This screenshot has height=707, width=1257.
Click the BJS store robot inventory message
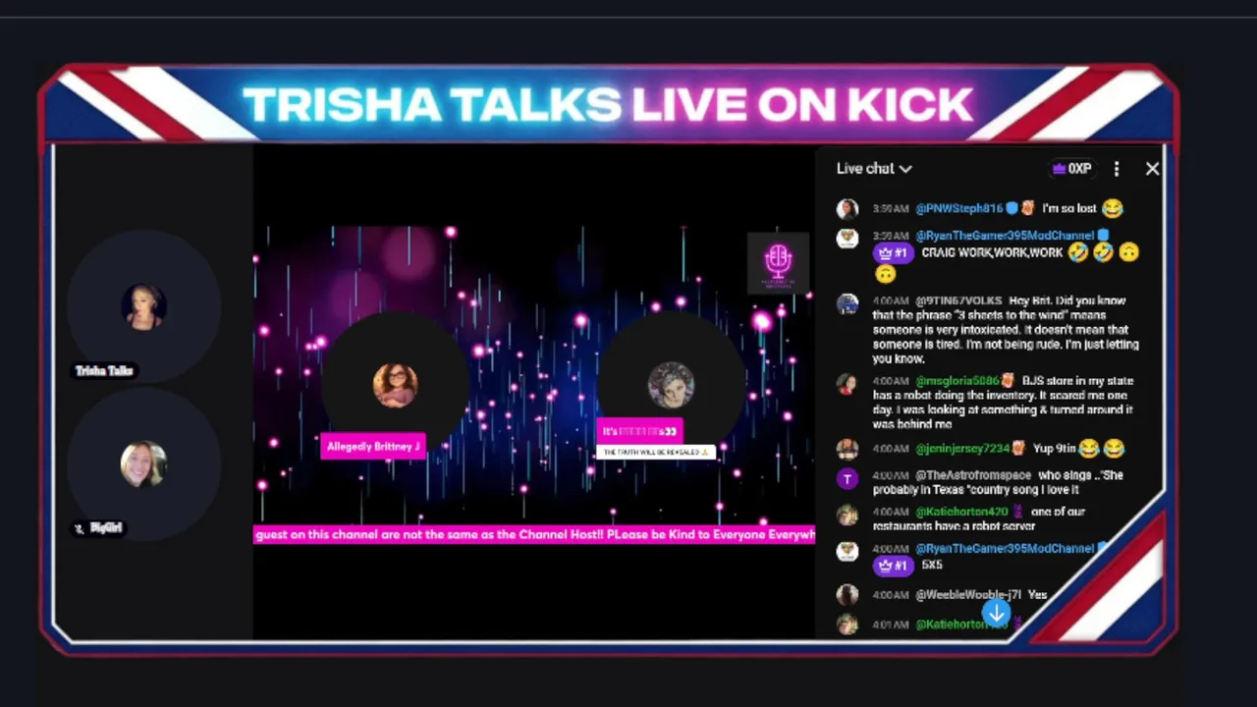pyautogui.click(x=1003, y=403)
